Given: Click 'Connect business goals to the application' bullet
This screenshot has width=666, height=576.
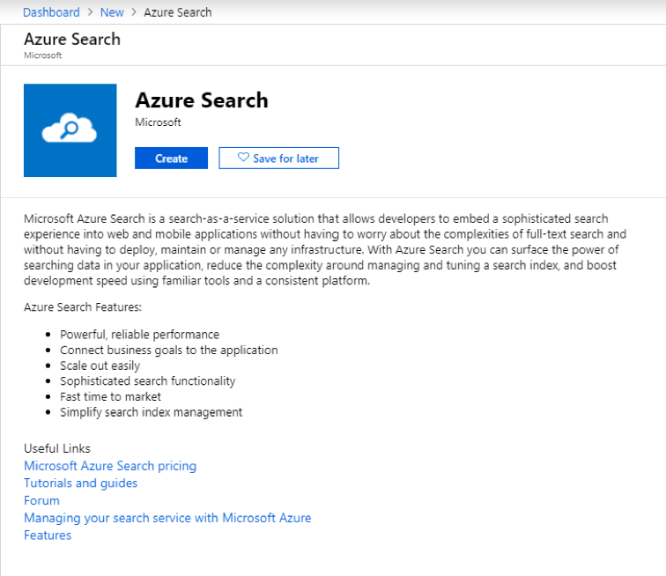Looking at the screenshot, I should pos(169,350).
